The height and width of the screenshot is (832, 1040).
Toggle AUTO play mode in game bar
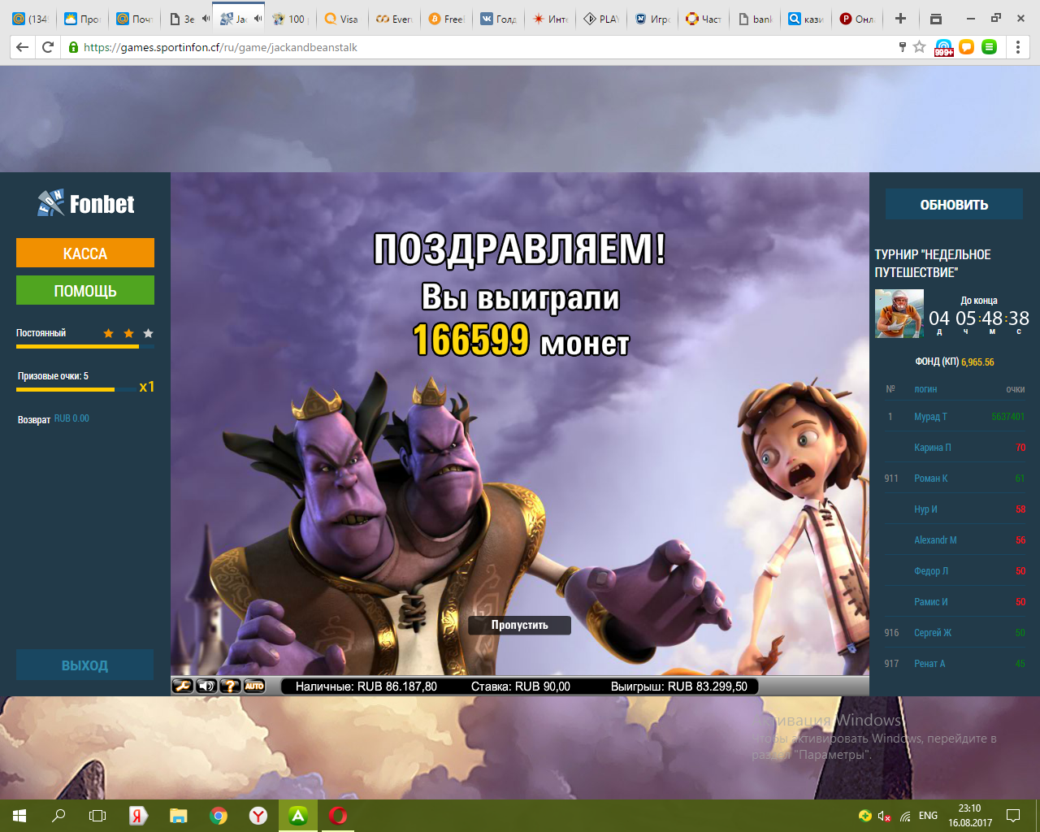pyautogui.click(x=254, y=687)
